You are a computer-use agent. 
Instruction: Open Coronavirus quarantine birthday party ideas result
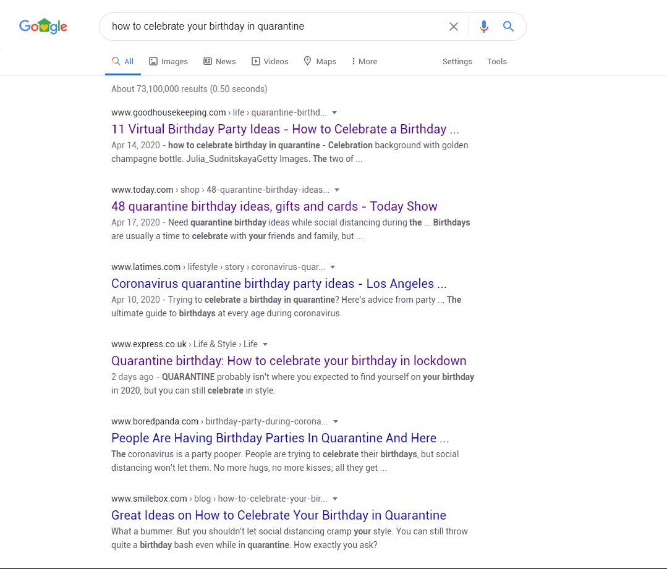click(279, 284)
